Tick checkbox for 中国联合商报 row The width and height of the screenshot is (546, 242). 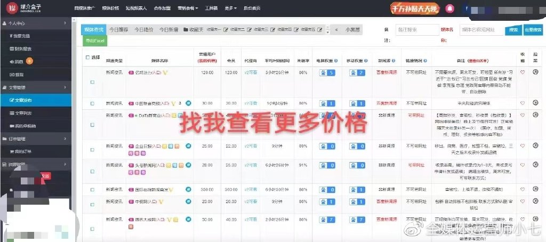click(x=92, y=103)
